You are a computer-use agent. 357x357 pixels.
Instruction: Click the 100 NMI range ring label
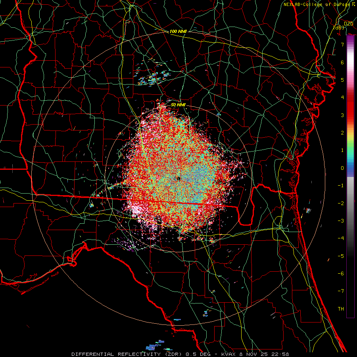(178, 31)
